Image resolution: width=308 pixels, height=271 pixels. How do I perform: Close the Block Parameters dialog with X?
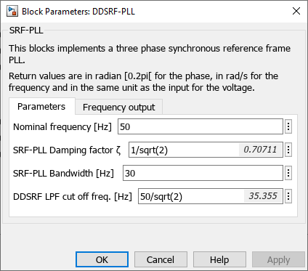click(x=296, y=11)
